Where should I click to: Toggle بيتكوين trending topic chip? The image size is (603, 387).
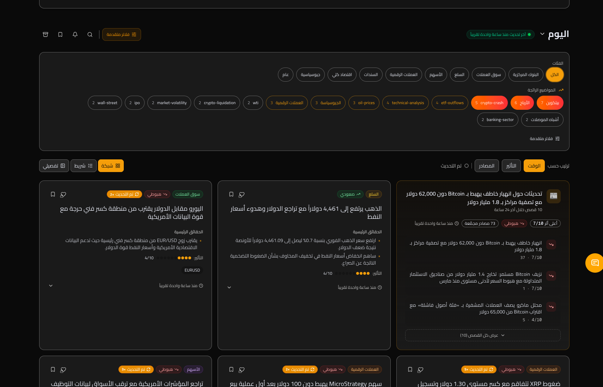[550, 103]
